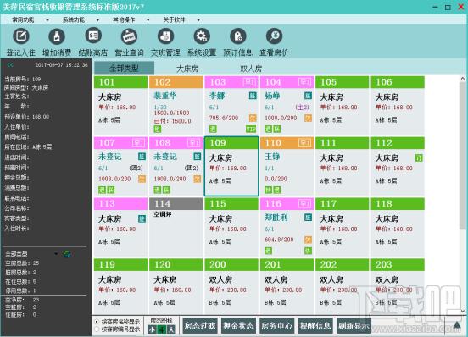Switch room icon size to 小

pyautogui.click(x=153, y=329)
